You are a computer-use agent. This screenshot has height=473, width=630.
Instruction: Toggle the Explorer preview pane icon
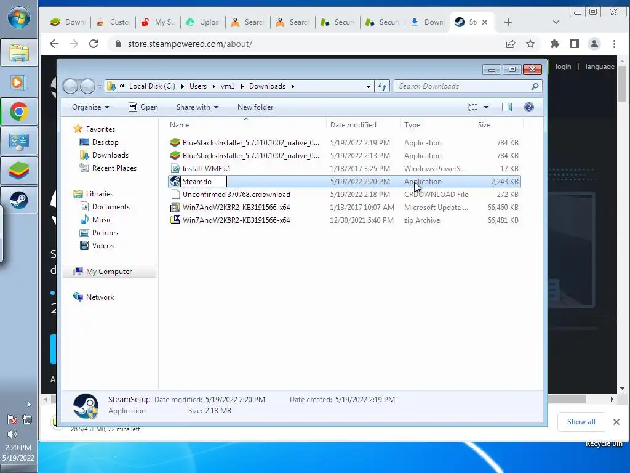507,107
